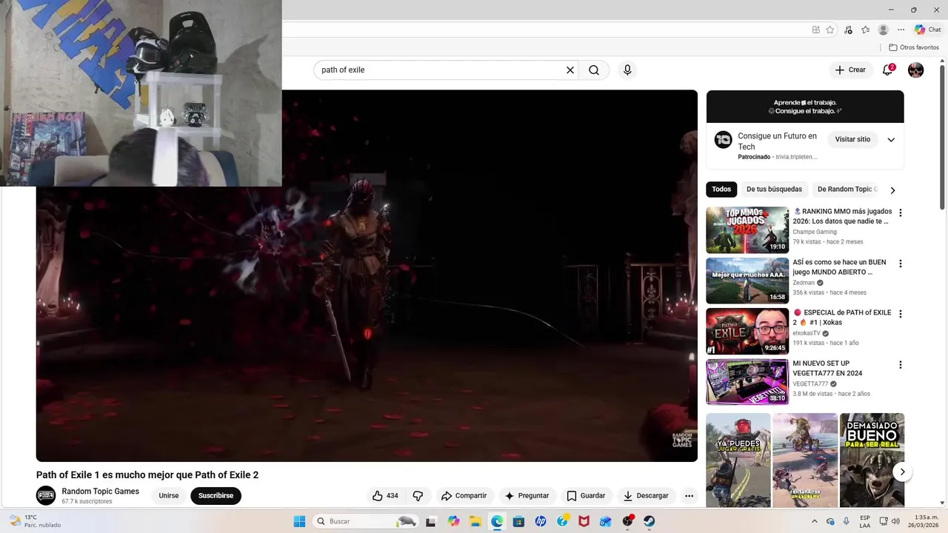
Task: Show more filter chips arrow
Action: (892, 190)
